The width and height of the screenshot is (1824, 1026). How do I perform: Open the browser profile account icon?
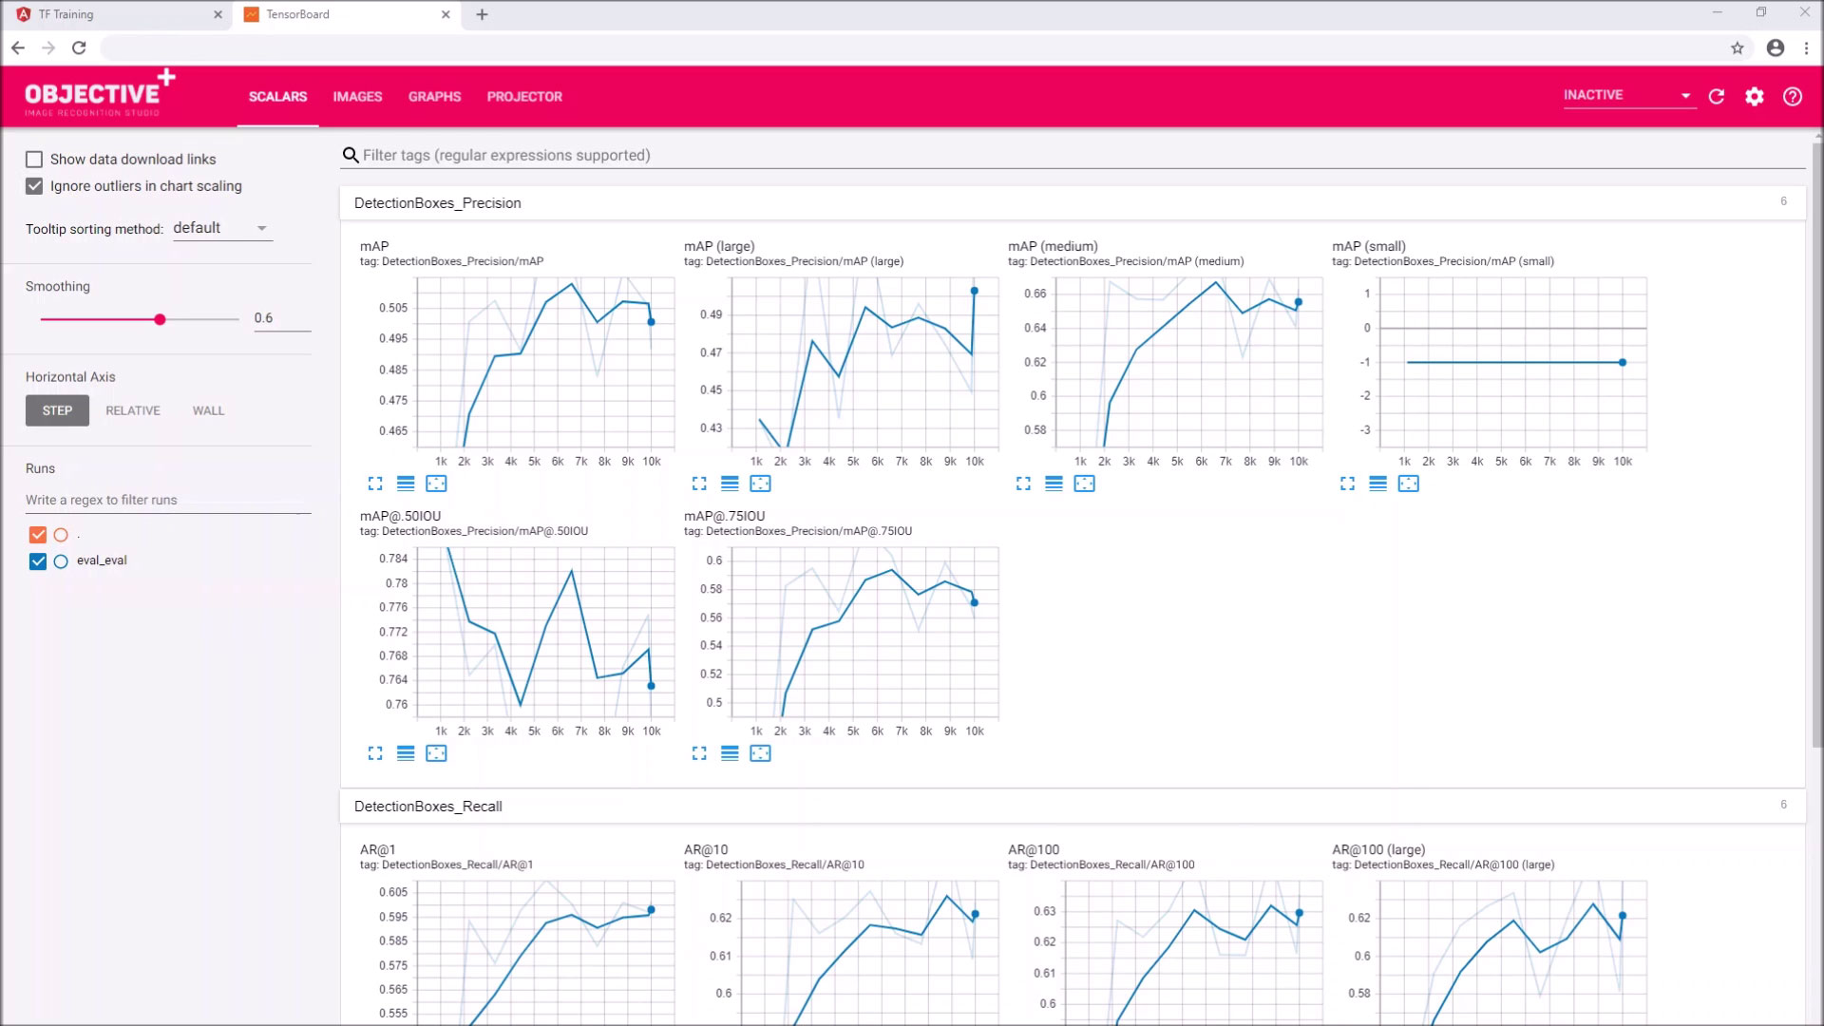click(1776, 47)
